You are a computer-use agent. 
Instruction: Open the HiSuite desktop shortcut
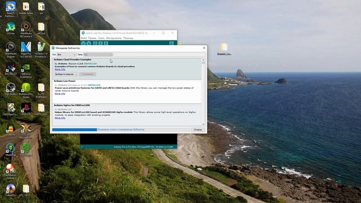[11, 28]
